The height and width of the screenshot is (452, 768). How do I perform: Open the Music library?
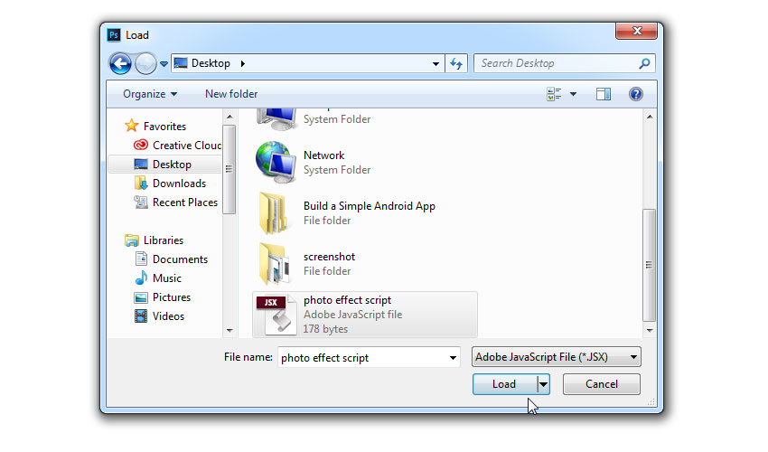click(167, 278)
